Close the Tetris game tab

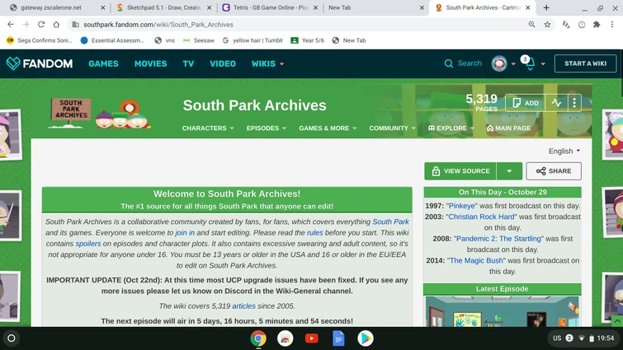click(x=315, y=7)
